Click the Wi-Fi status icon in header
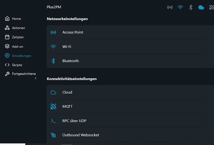The height and width of the screenshot is (145, 214). (180, 7)
